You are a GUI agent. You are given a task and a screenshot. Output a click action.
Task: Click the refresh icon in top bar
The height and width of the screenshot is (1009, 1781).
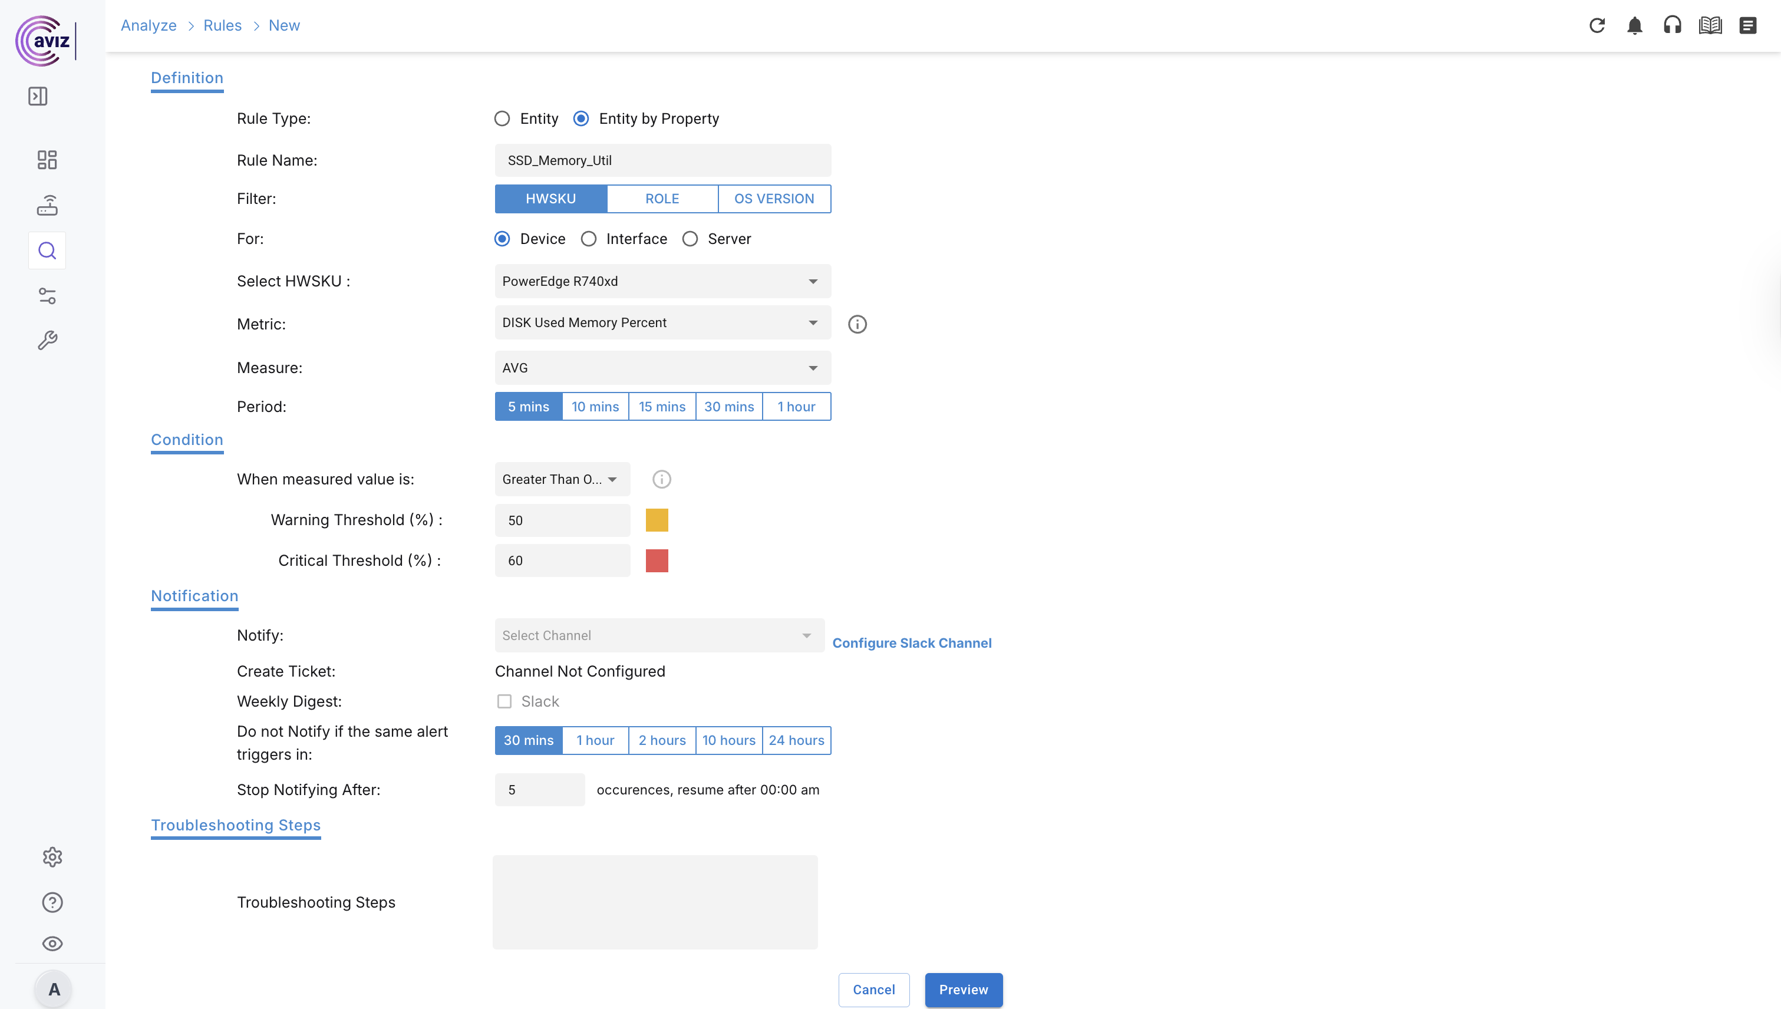[1597, 26]
